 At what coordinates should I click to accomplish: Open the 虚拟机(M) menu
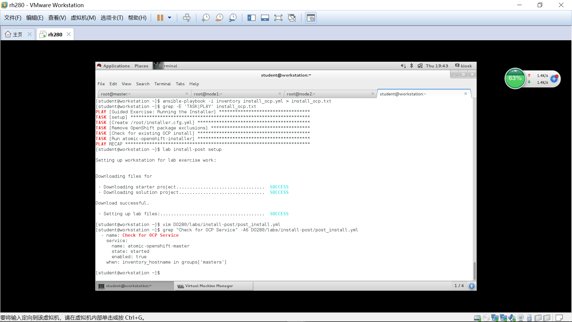[83, 18]
